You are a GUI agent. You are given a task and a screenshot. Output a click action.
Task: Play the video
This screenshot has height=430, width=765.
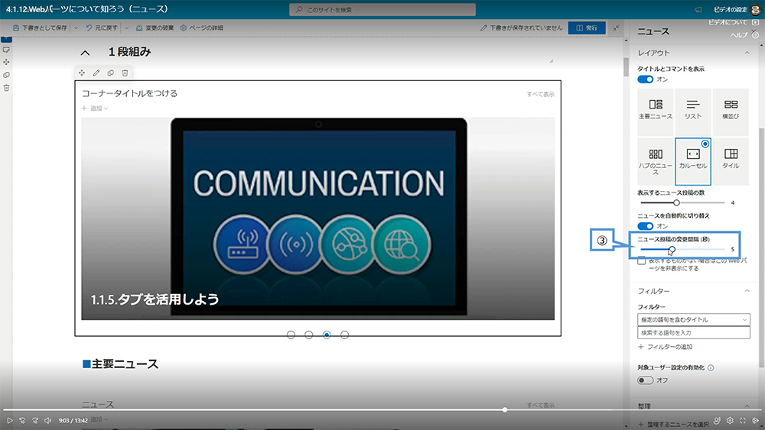point(10,420)
